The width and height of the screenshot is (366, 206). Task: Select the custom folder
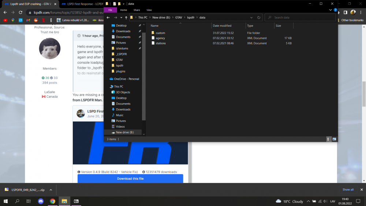point(160,33)
